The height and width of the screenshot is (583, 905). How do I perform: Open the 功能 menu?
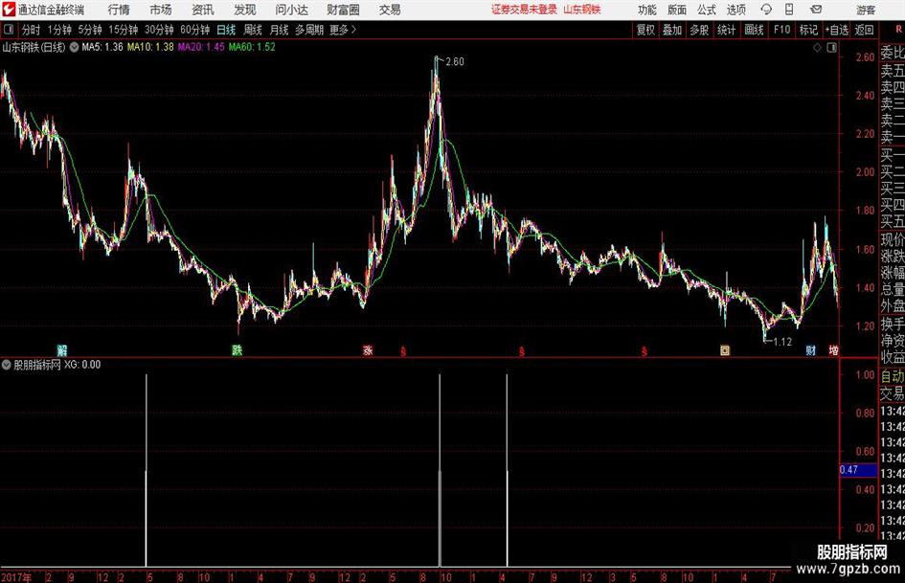tap(647, 10)
